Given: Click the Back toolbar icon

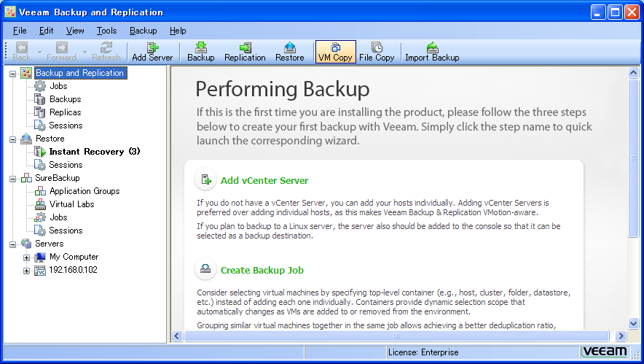Looking at the screenshot, I should 22,52.
